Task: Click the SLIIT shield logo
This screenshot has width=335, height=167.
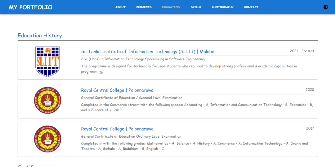Action: click(x=47, y=62)
